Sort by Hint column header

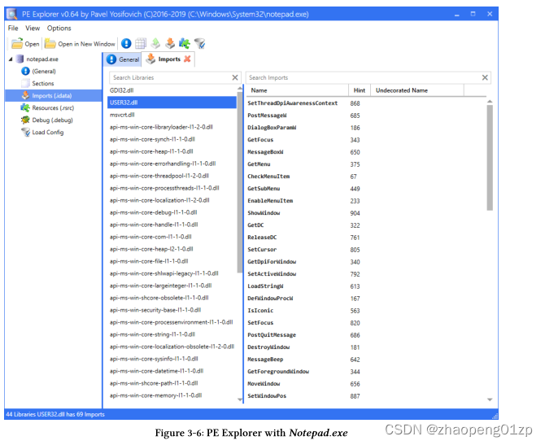[x=360, y=90]
